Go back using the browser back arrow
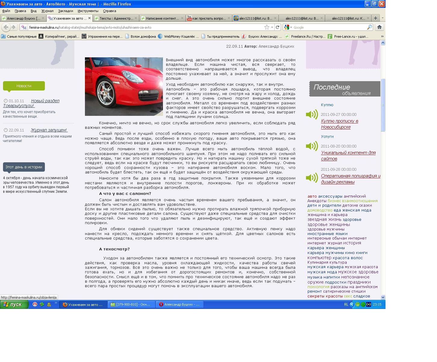 click(6, 27)
